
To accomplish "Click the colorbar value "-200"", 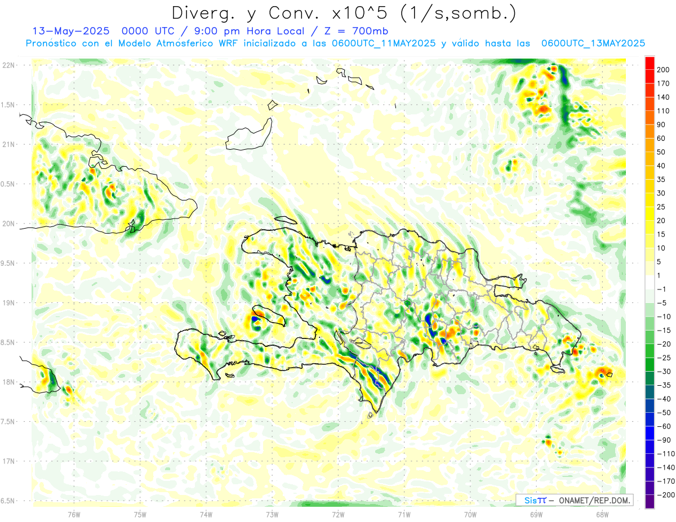I will (x=665, y=494).
